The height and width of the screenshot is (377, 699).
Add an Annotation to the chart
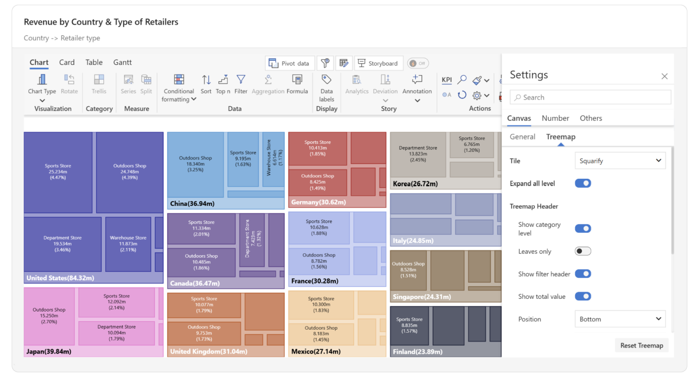click(x=416, y=84)
